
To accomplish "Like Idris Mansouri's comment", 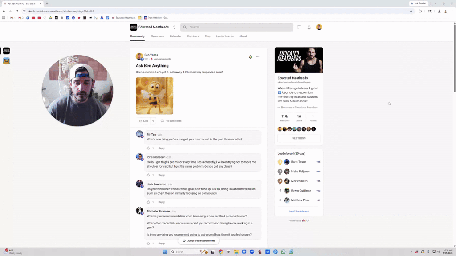I will coord(148,175).
